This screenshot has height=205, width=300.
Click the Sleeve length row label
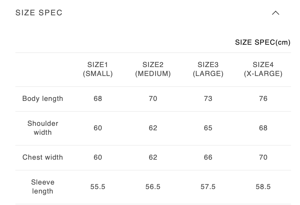click(x=43, y=187)
